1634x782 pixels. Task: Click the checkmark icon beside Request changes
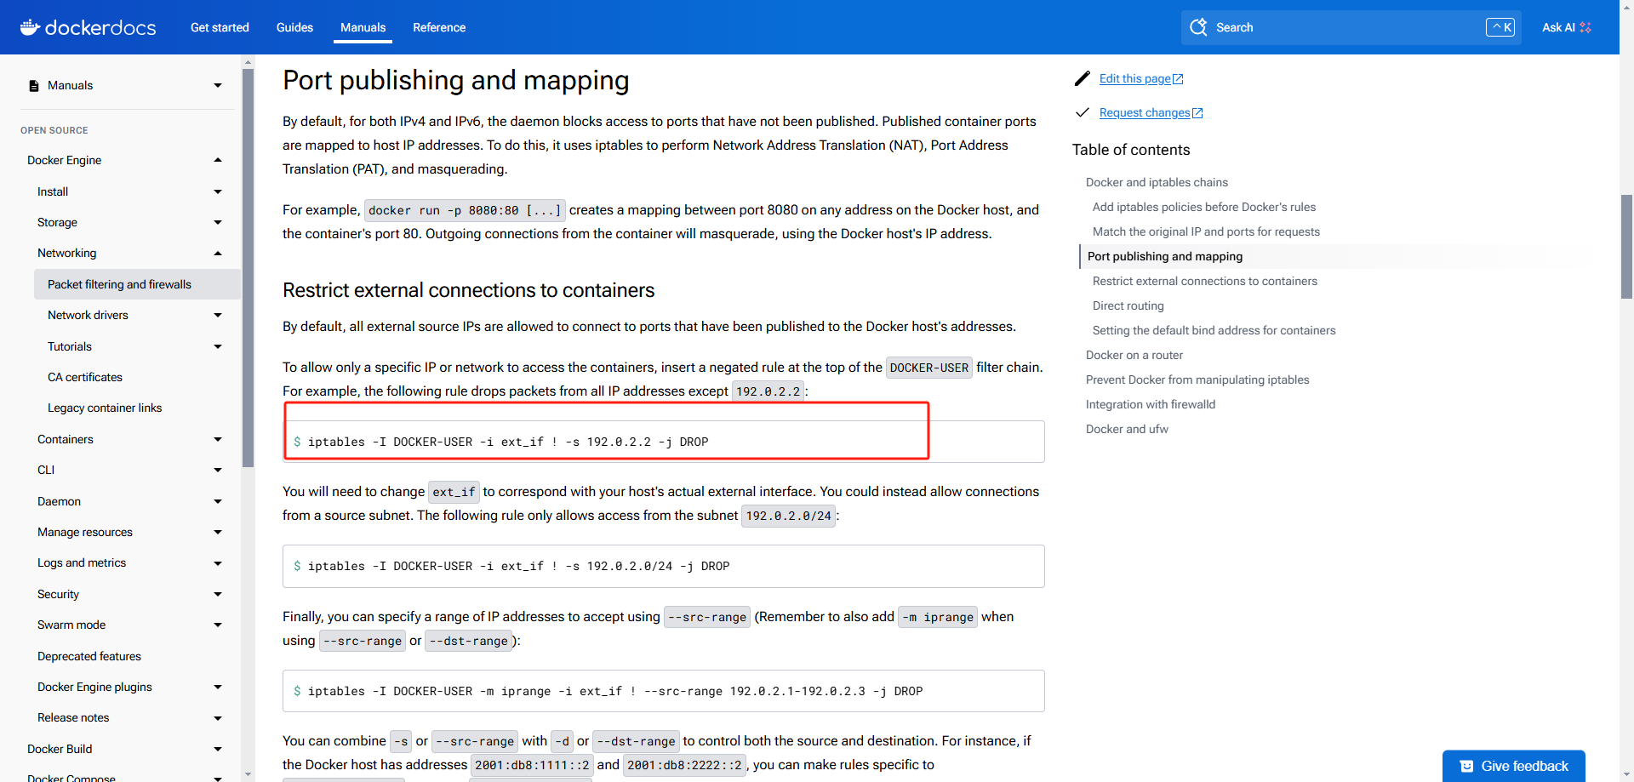click(x=1082, y=112)
